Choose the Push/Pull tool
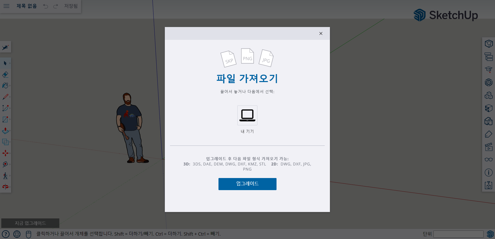495x239 pixels. (5, 131)
